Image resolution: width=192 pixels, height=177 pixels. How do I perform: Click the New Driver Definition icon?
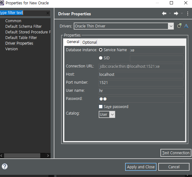180,26
